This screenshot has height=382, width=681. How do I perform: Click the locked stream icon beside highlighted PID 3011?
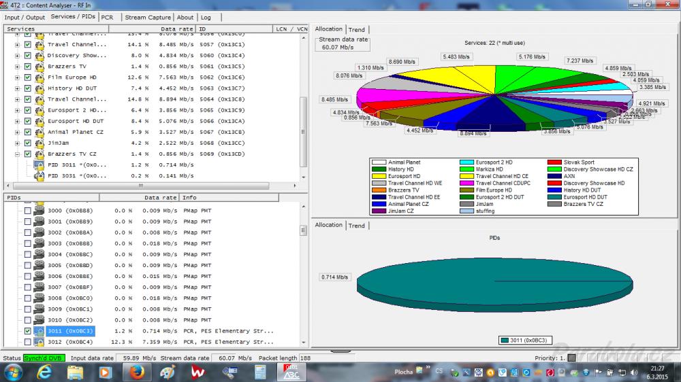tap(39, 331)
